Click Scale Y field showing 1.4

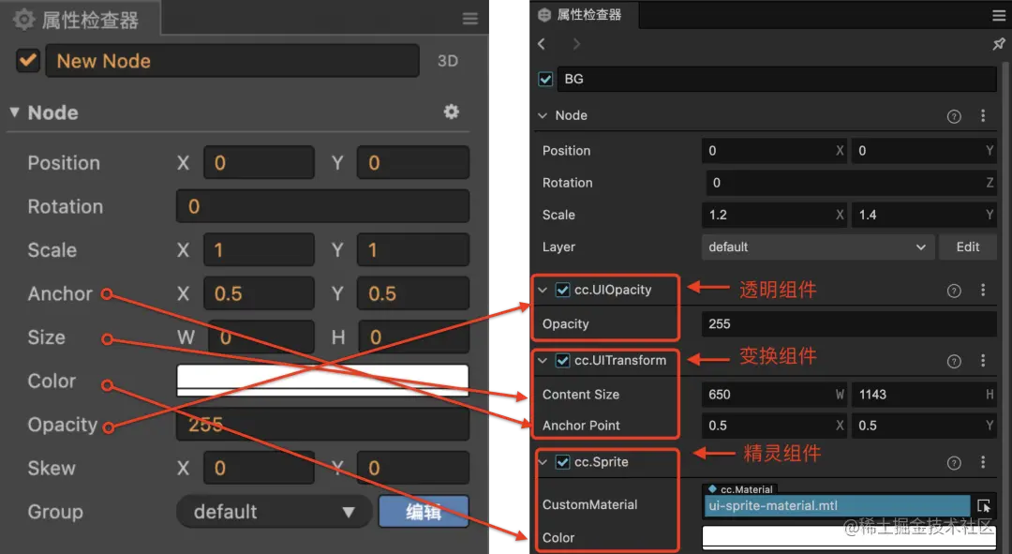tap(924, 215)
